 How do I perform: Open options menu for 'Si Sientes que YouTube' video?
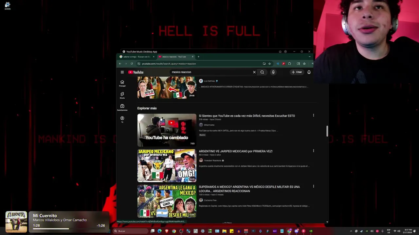(x=313, y=115)
